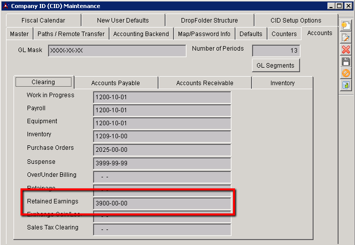The width and height of the screenshot is (355, 245).
Task: Switch to the Master tab
Action: [x=19, y=34]
